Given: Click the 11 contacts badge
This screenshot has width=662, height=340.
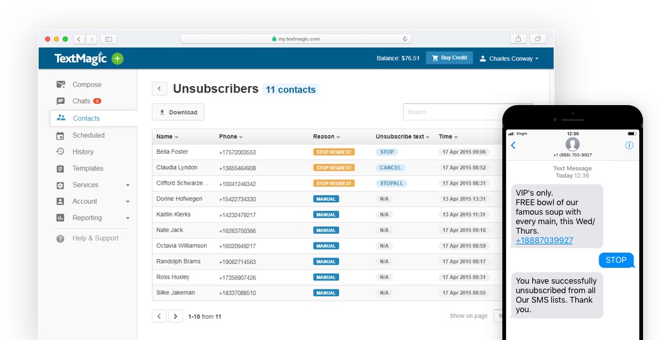Looking at the screenshot, I should coord(291,89).
